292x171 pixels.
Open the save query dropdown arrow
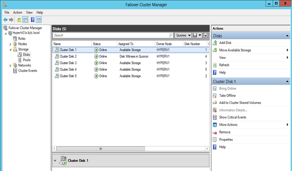pyautogui.click(x=200, y=35)
